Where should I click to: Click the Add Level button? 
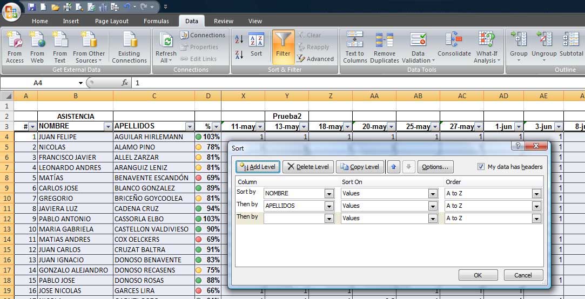(x=258, y=167)
